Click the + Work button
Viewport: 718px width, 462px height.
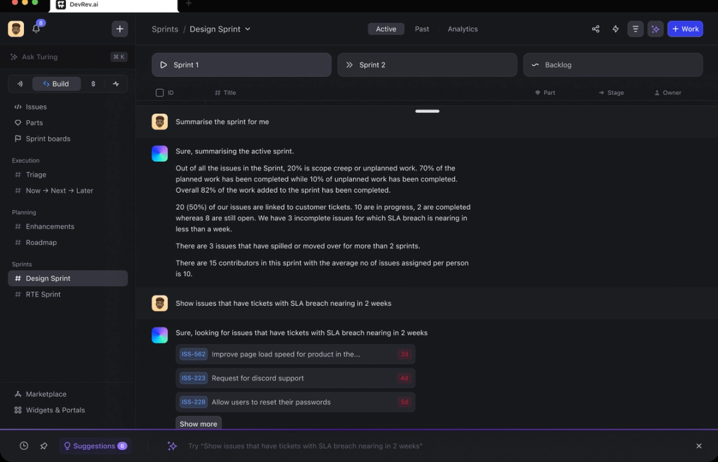(685, 29)
